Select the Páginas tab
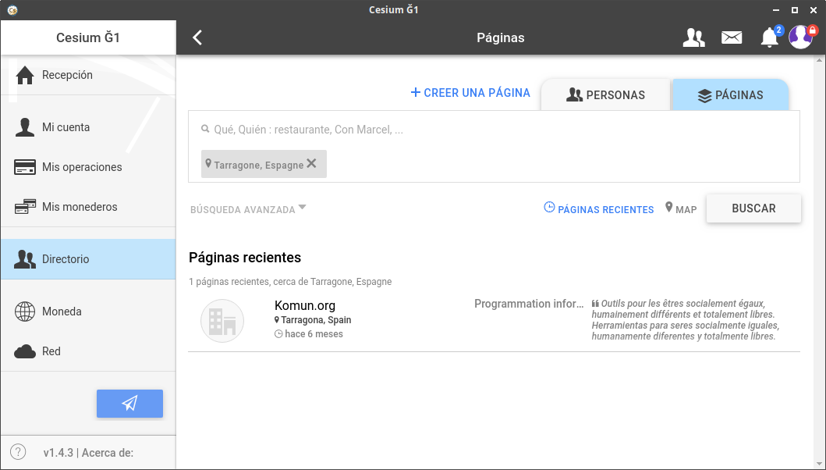Screen dimensions: 826x470 point(730,95)
